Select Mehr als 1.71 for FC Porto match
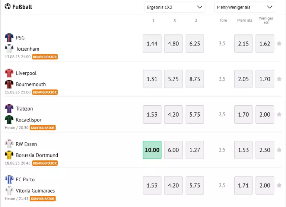 (x=243, y=185)
